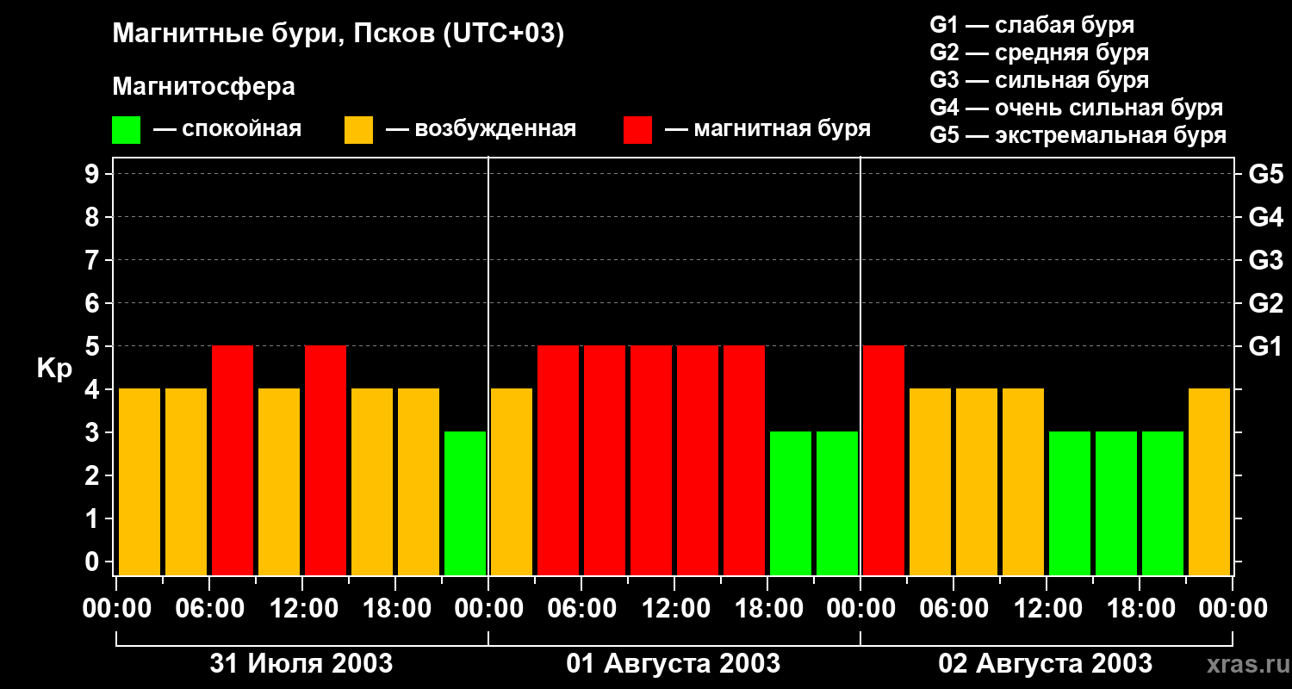Click the red 'магнитная буря' legend swatch
Viewport: 1292px width, 689px height.
pyautogui.click(x=637, y=130)
